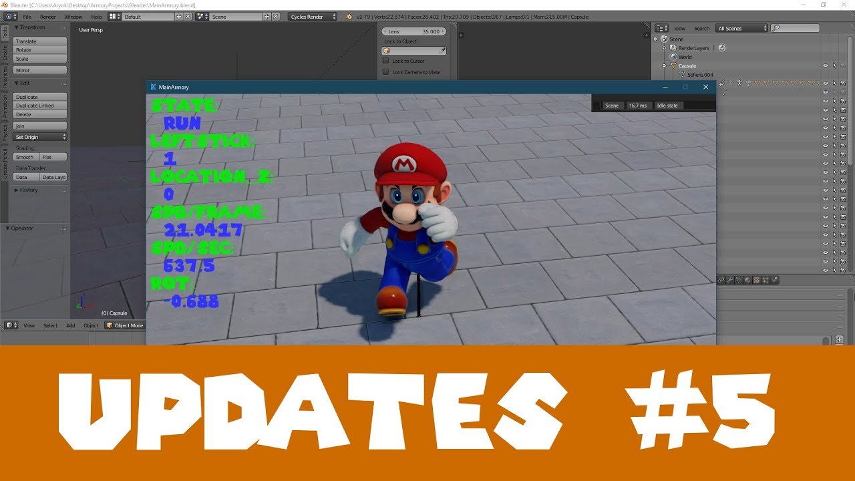
Task: Open the File menu
Action: click(x=27, y=16)
